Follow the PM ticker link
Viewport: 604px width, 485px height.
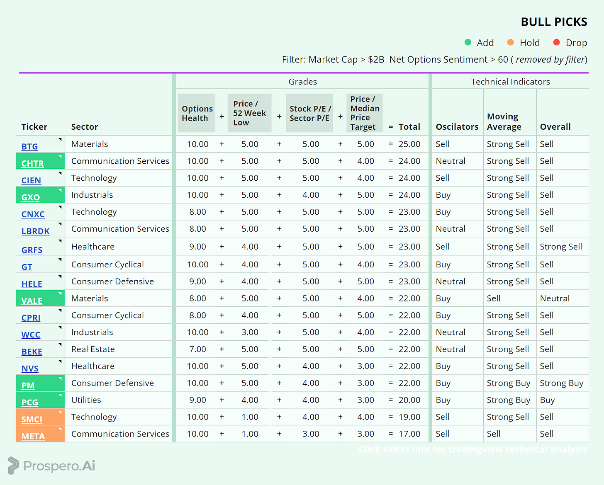pos(28,386)
